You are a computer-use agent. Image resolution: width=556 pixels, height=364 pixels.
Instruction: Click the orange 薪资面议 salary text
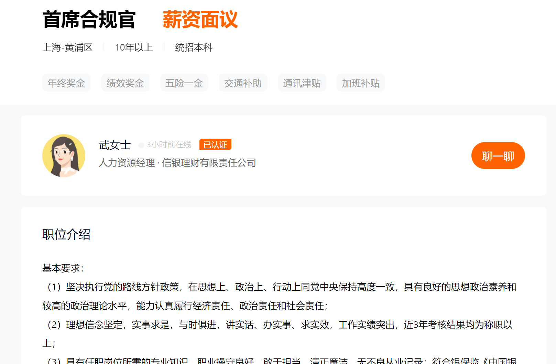point(200,20)
